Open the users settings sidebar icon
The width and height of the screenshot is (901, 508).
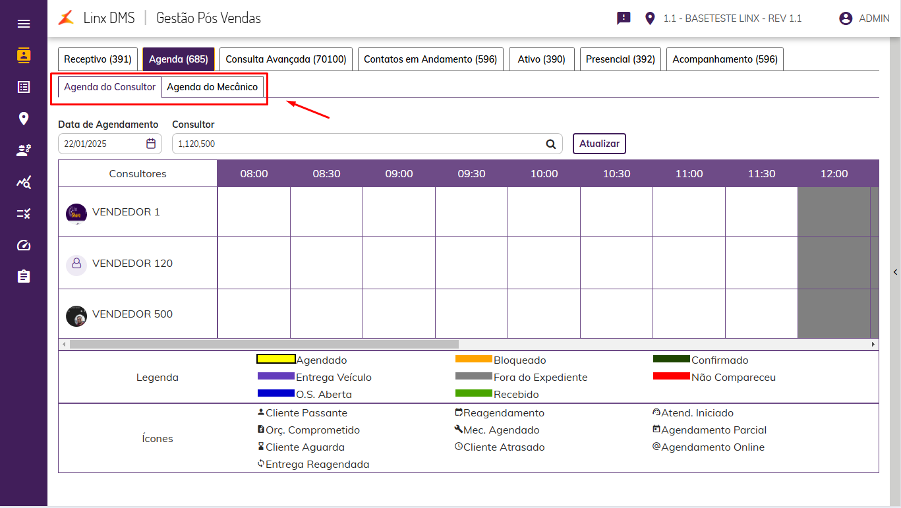tap(24, 150)
